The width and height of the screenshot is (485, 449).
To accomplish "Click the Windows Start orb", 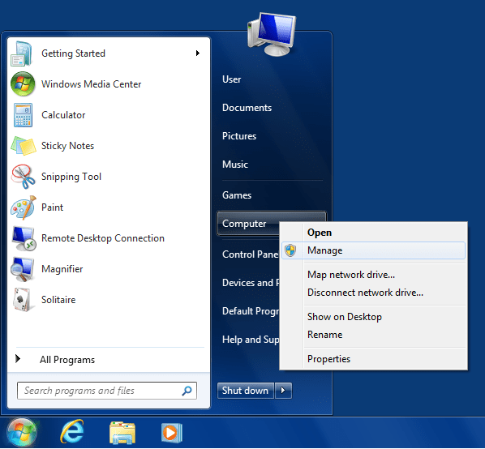I will pos(22,433).
